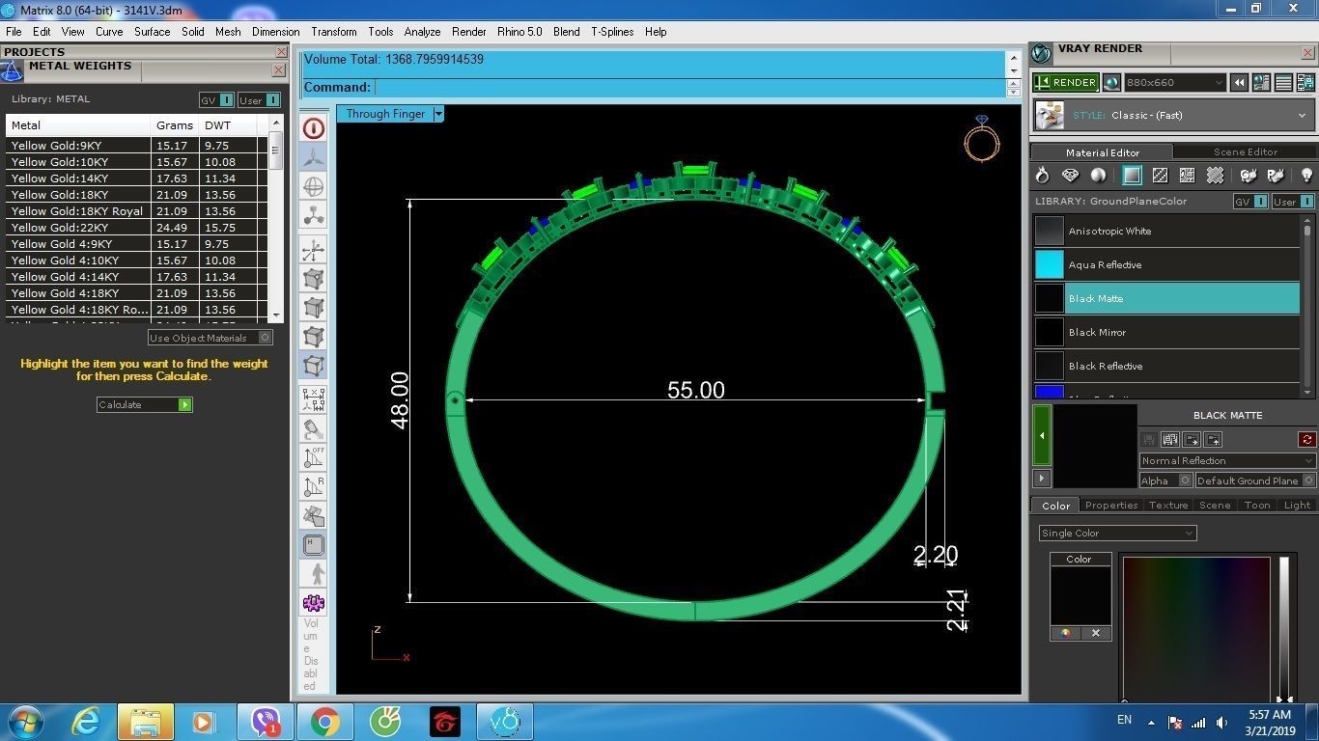Viewport: 1319px width, 741px height.
Task: Open Internet Explorer from the taskbar
Action: click(x=86, y=722)
